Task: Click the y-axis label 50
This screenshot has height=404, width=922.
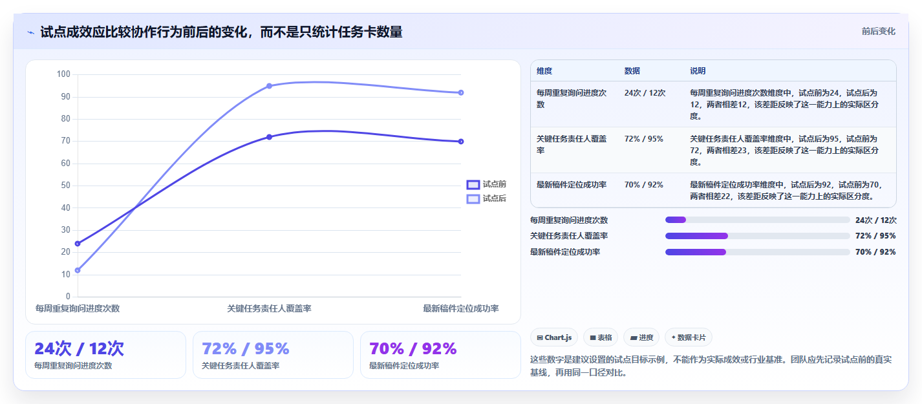Action: point(65,186)
